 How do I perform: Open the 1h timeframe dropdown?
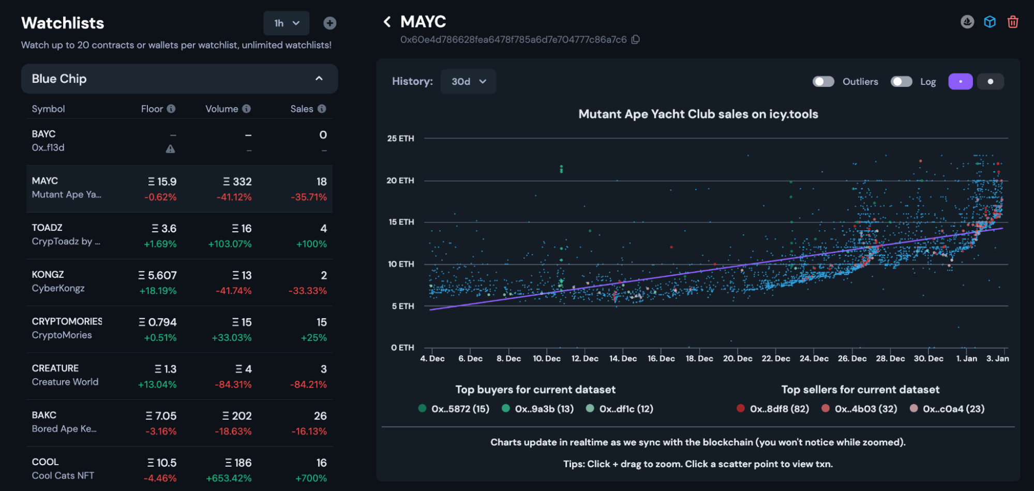(287, 23)
